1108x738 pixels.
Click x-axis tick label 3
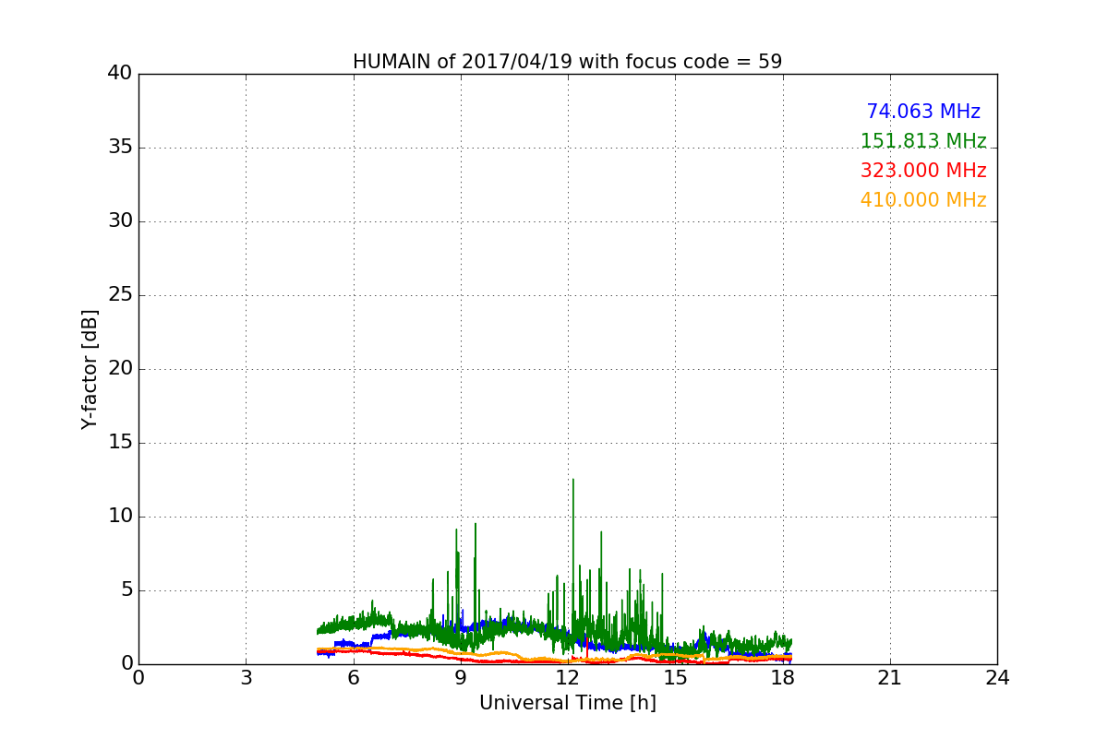coord(246,678)
